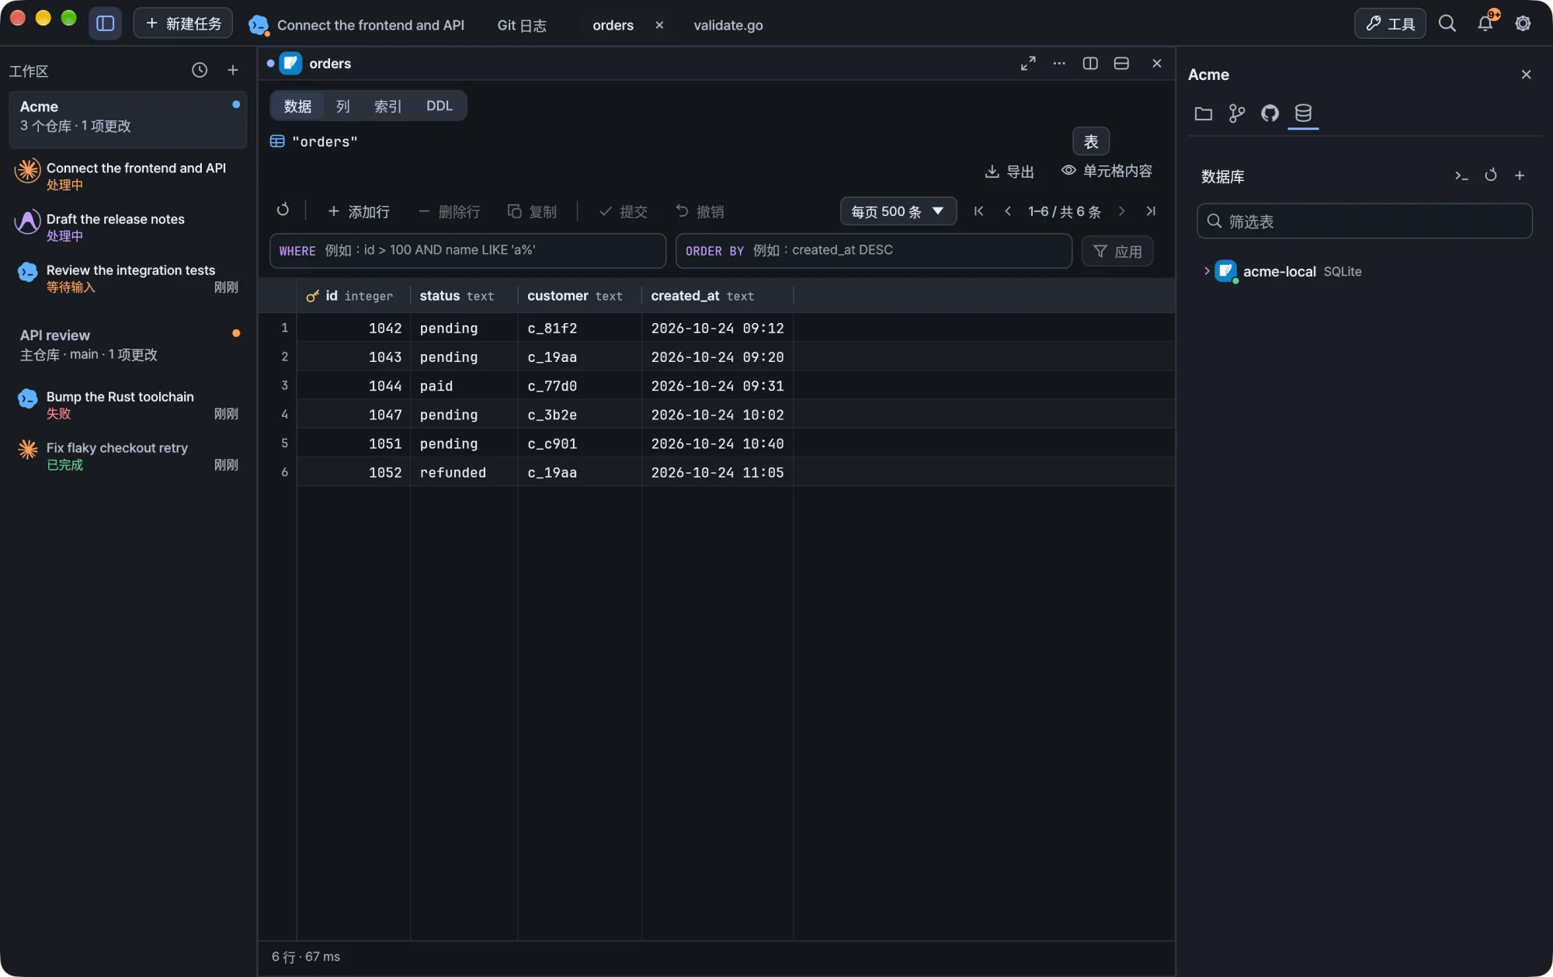The image size is (1553, 977).
Task: Open the rows-per-page 500 dropdown
Action: [898, 211]
